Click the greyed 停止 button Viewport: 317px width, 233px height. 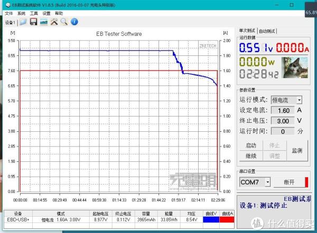click(x=274, y=145)
